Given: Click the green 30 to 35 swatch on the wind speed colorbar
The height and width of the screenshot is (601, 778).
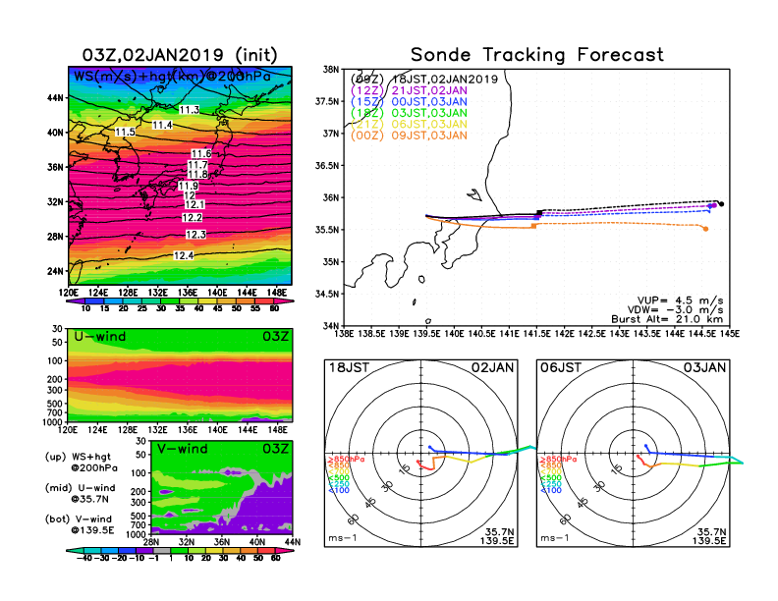Looking at the screenshot, I should (x=170, y=300).
